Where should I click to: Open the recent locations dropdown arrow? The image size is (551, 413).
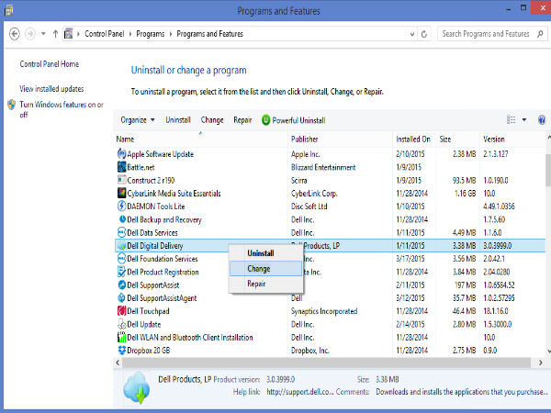43,34
